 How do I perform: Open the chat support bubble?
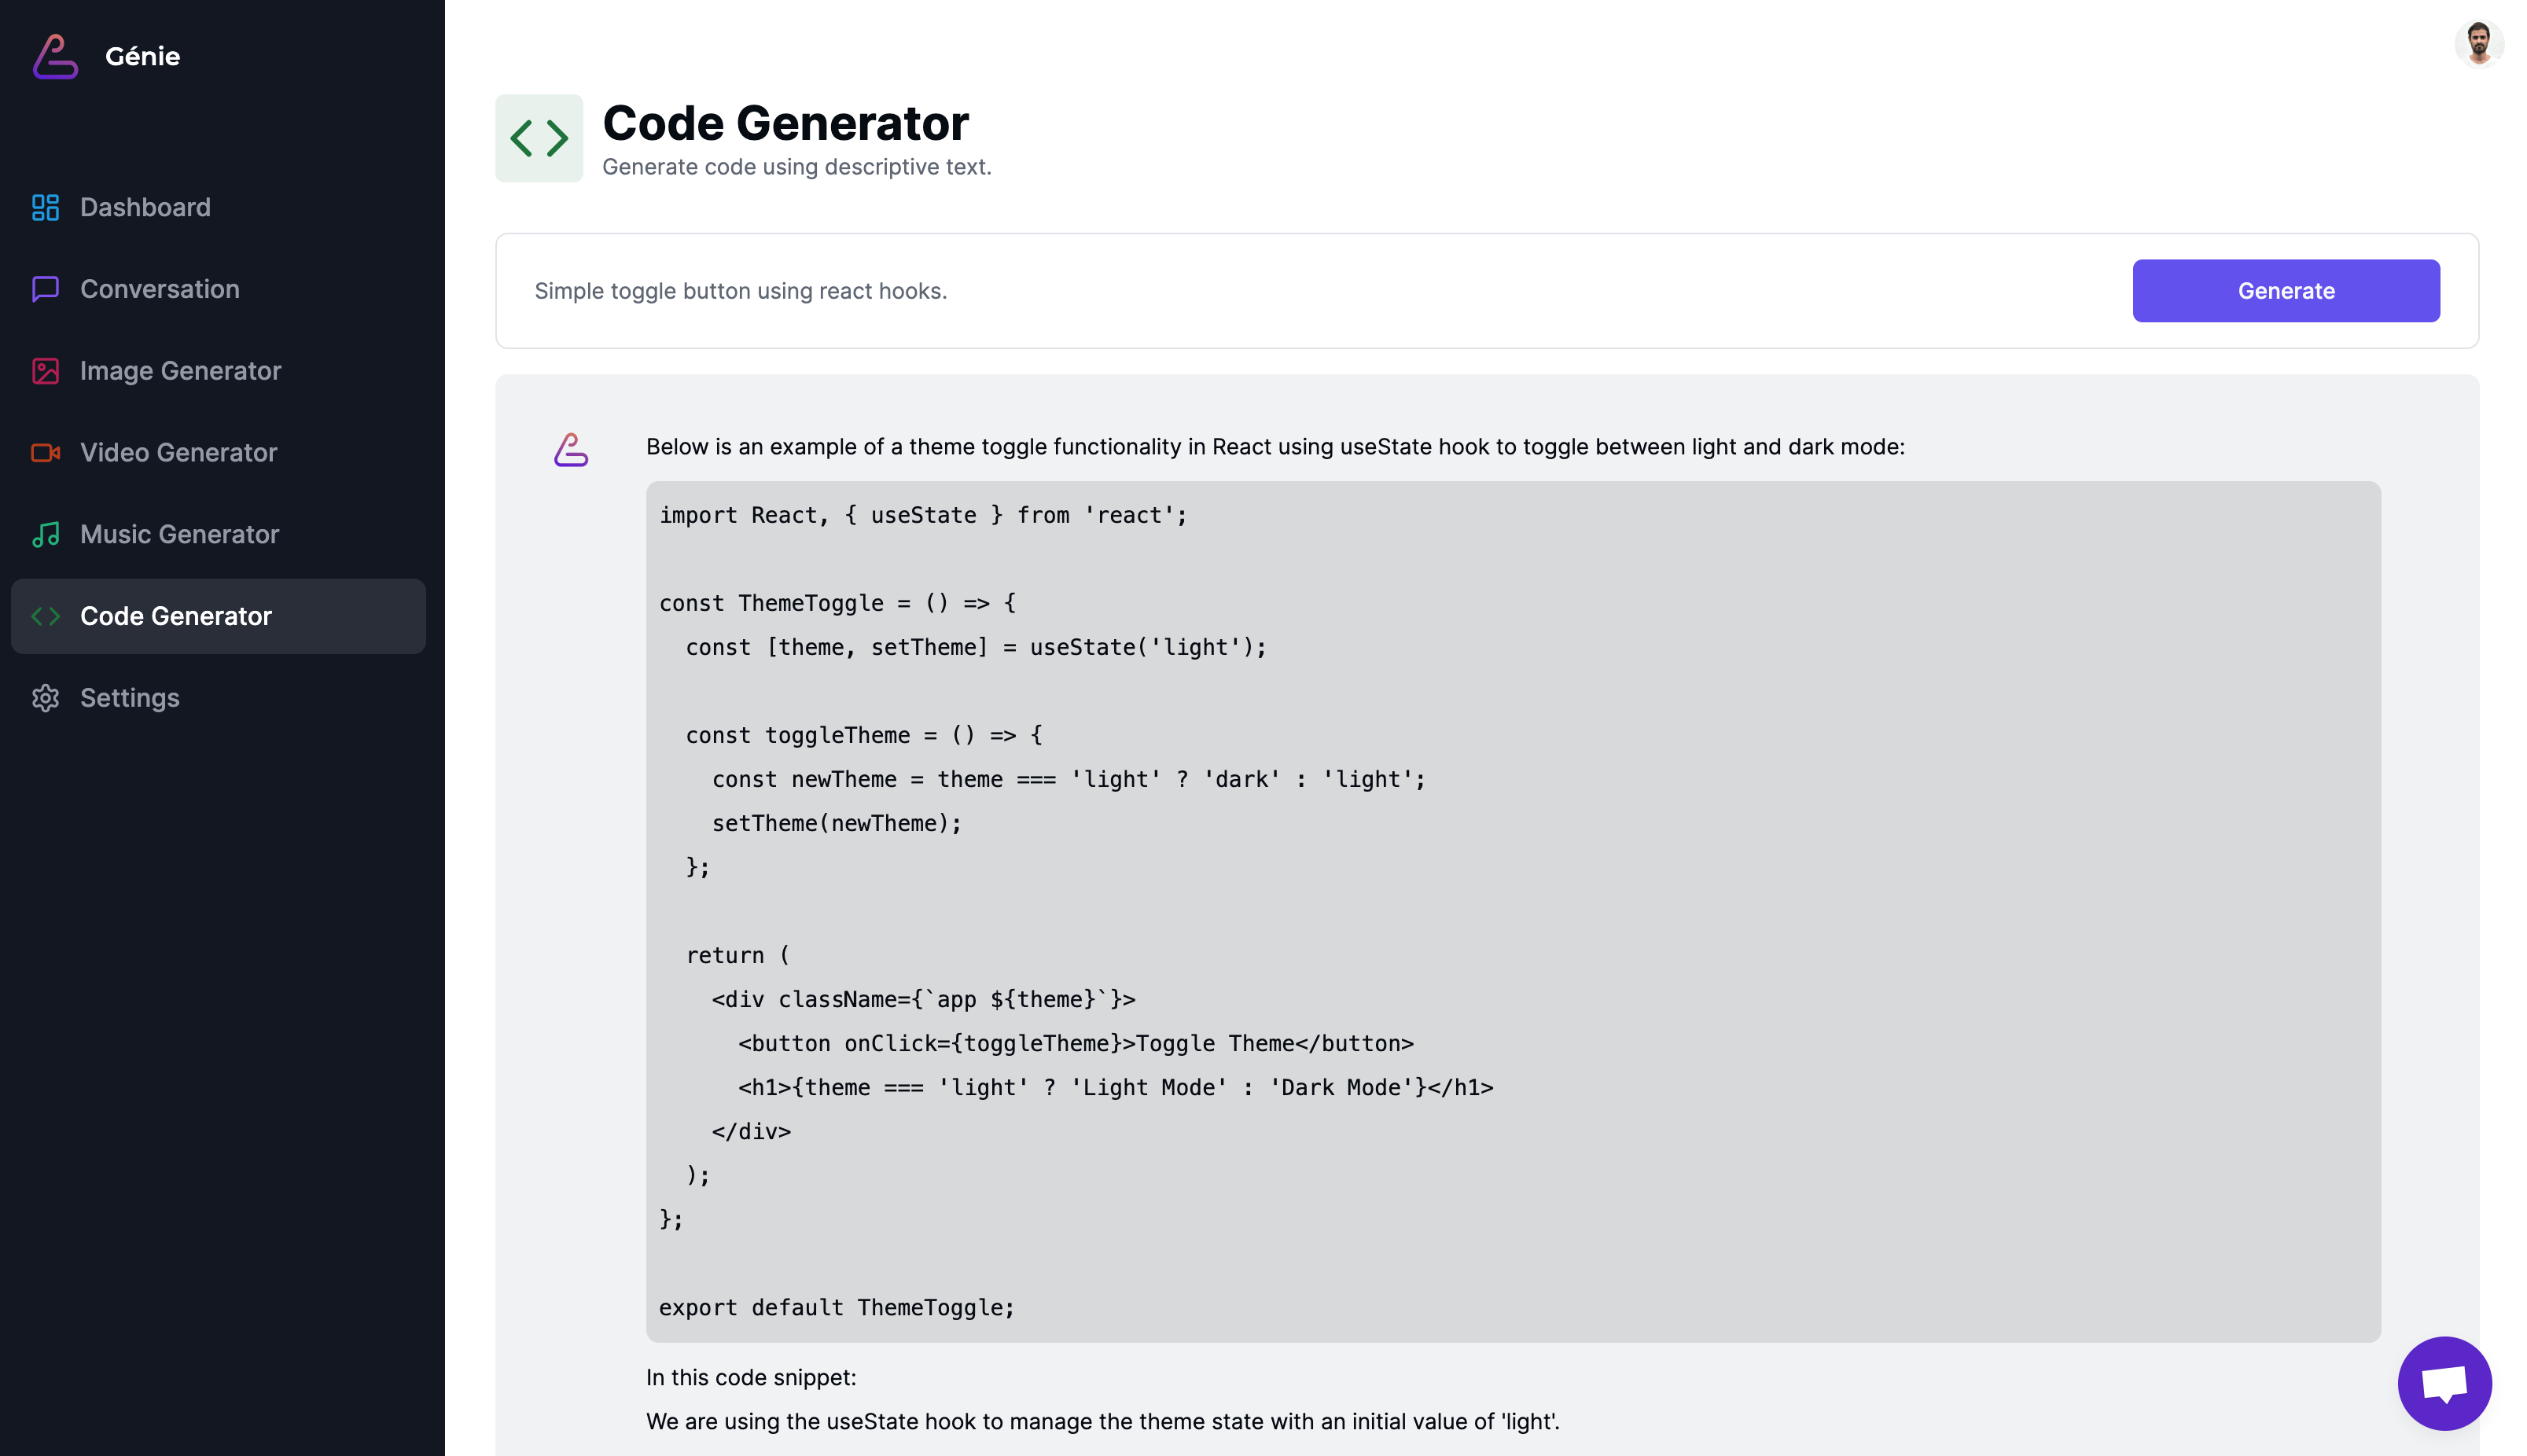[x=2443, y=1383]
